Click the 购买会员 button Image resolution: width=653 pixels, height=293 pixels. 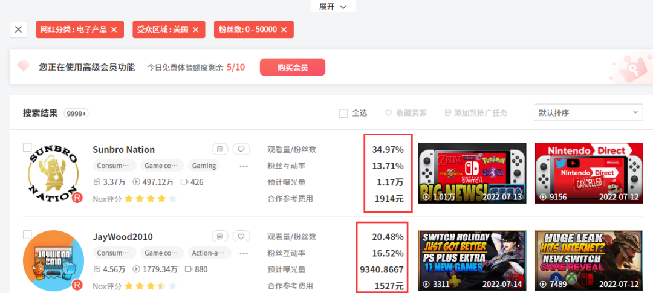tap(293, 67)
